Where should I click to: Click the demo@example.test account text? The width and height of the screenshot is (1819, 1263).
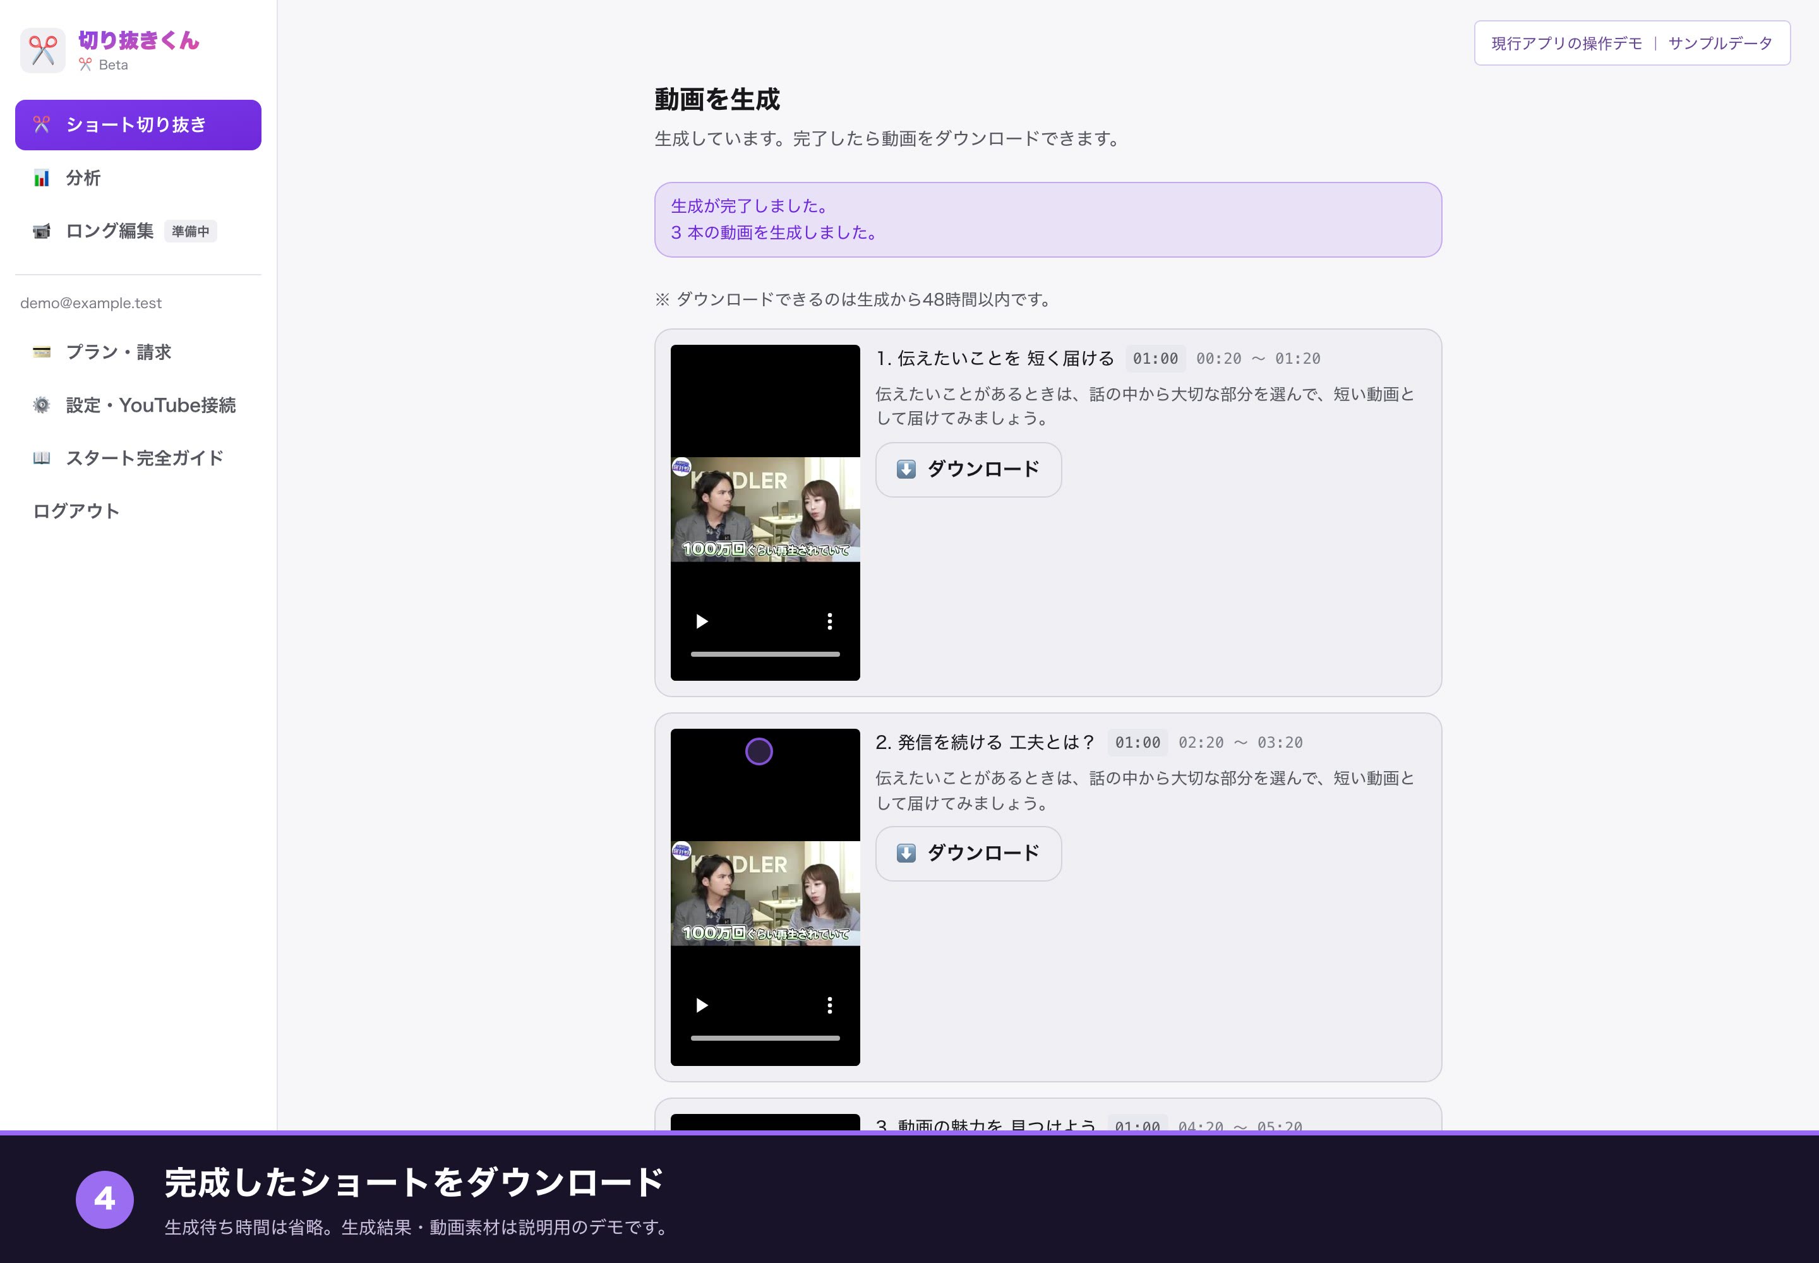pyautogui.click(x=91, y=303)
